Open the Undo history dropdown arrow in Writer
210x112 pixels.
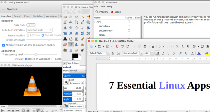click(164, 47)
